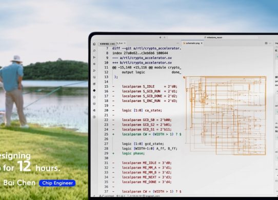The height and width of the screenshot is (200, 278).
Task: Open the Search magnifier in activity bar
Action: [94, 51]
